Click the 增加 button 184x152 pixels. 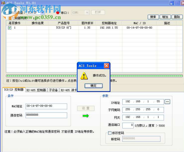[165, 17]
